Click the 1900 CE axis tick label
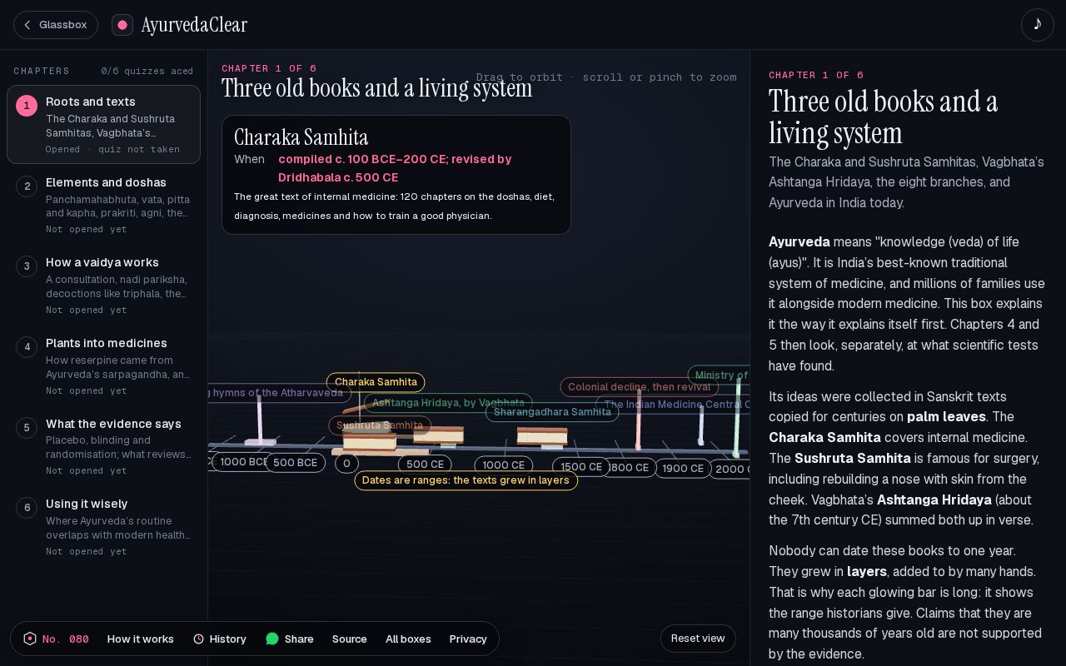 click(683, 469)
